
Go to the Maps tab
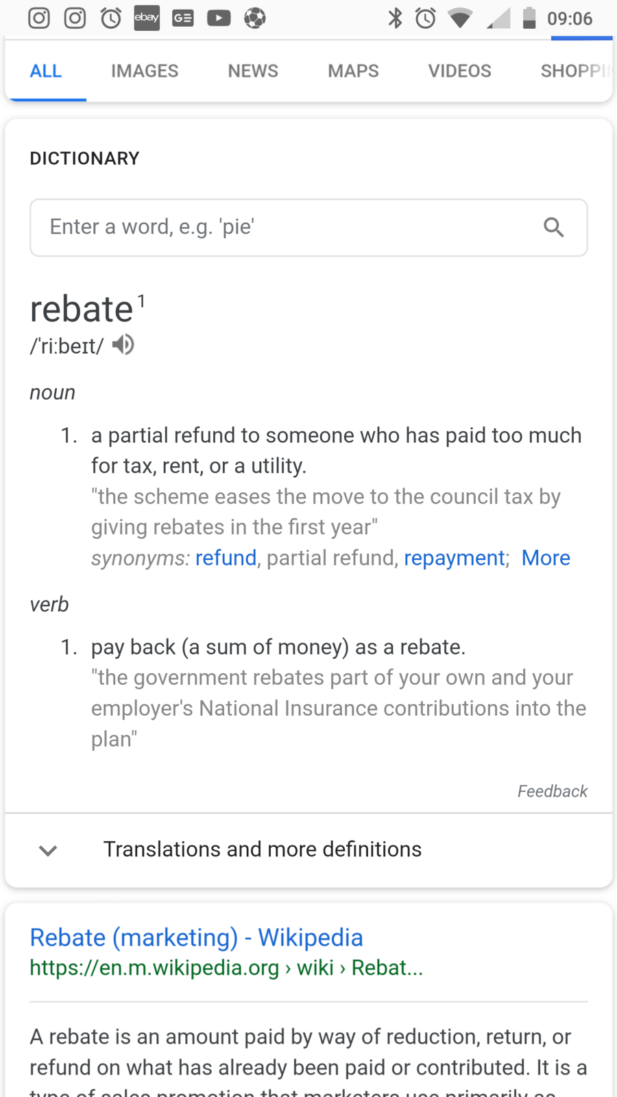pyautogui.click(x=353, y=71)
